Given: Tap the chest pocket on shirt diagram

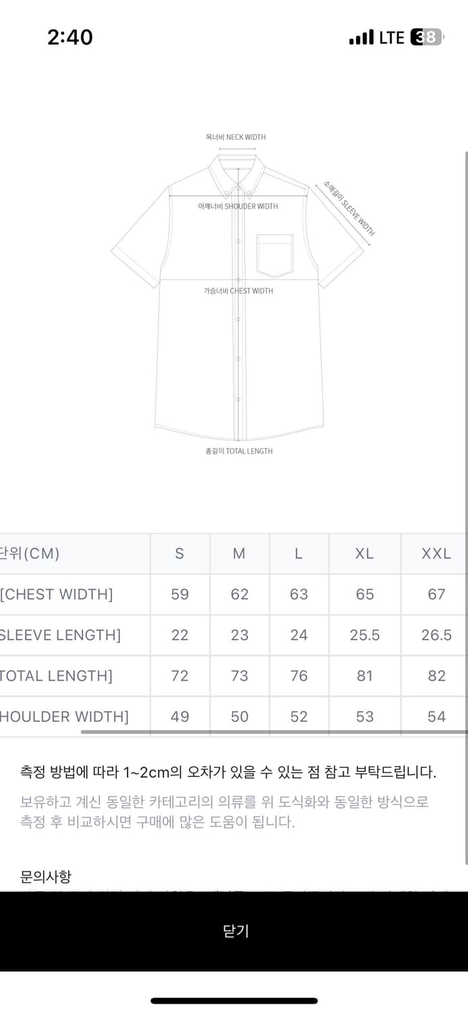Looking at the screenshot, I should coord(275,256).
